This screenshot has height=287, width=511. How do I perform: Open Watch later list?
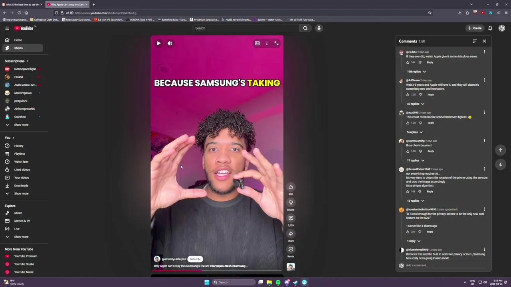click(x=23, y=161)
